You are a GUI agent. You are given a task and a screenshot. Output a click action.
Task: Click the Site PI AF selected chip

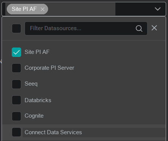click(x=27, y=9)
